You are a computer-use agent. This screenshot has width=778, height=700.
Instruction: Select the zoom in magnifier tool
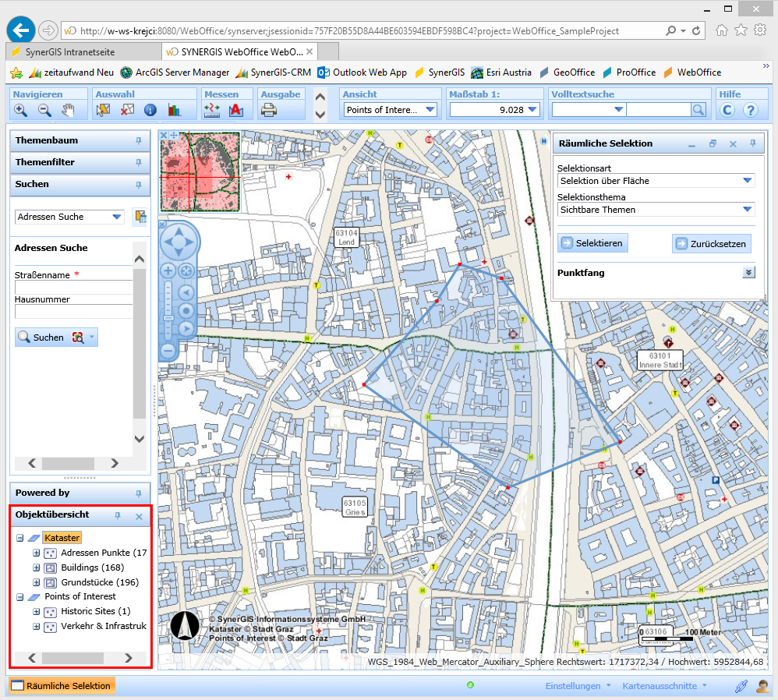[20, 111]
